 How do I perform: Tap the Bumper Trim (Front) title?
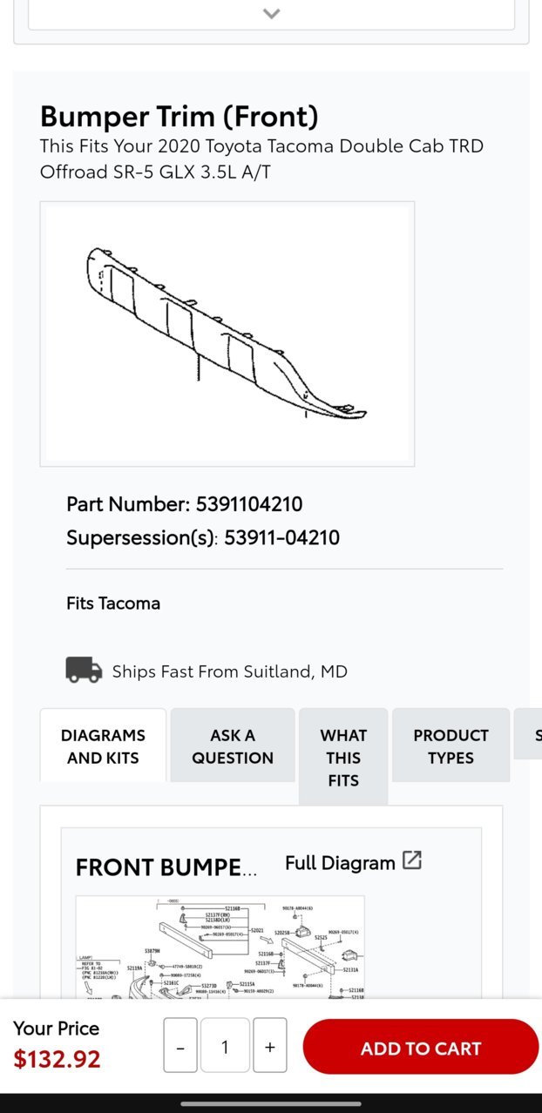coord(180,116)
